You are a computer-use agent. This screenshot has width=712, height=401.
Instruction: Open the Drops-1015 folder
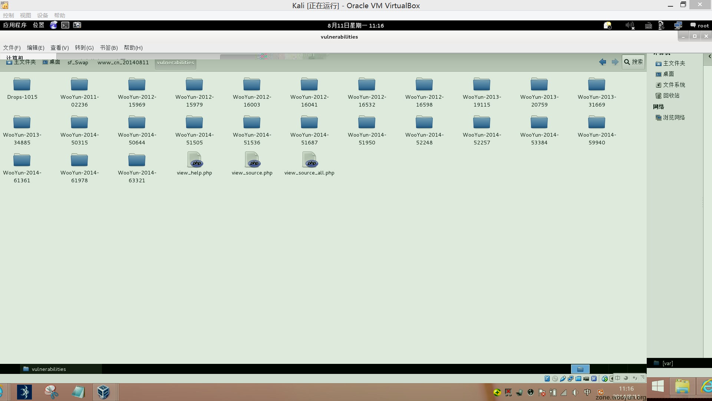coord(22,85)
